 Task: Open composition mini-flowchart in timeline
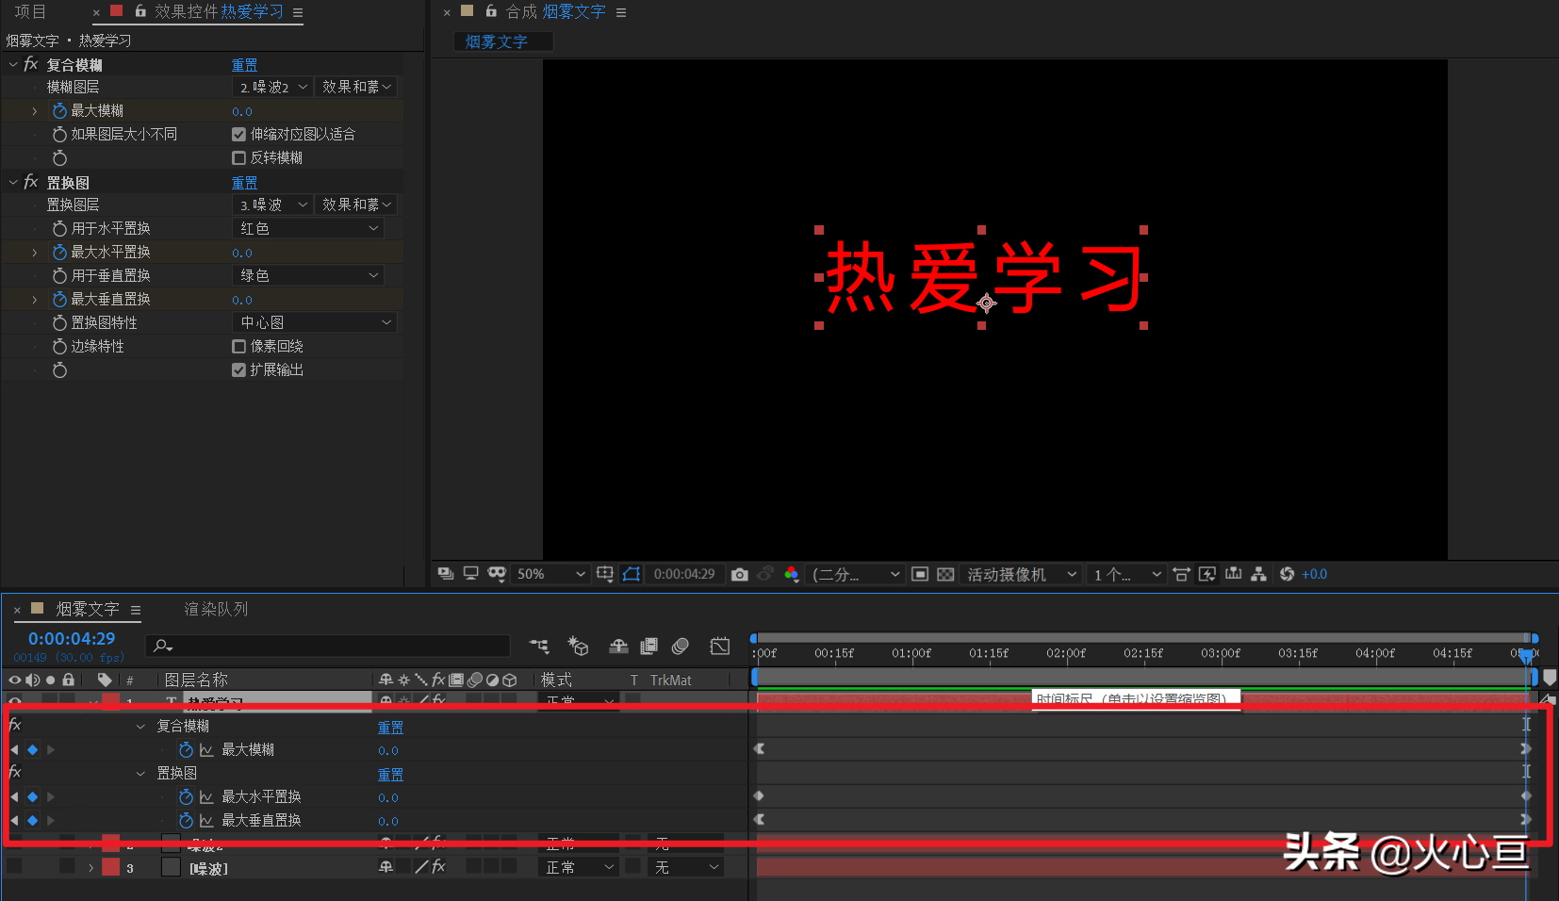click(x=539, y=646)
